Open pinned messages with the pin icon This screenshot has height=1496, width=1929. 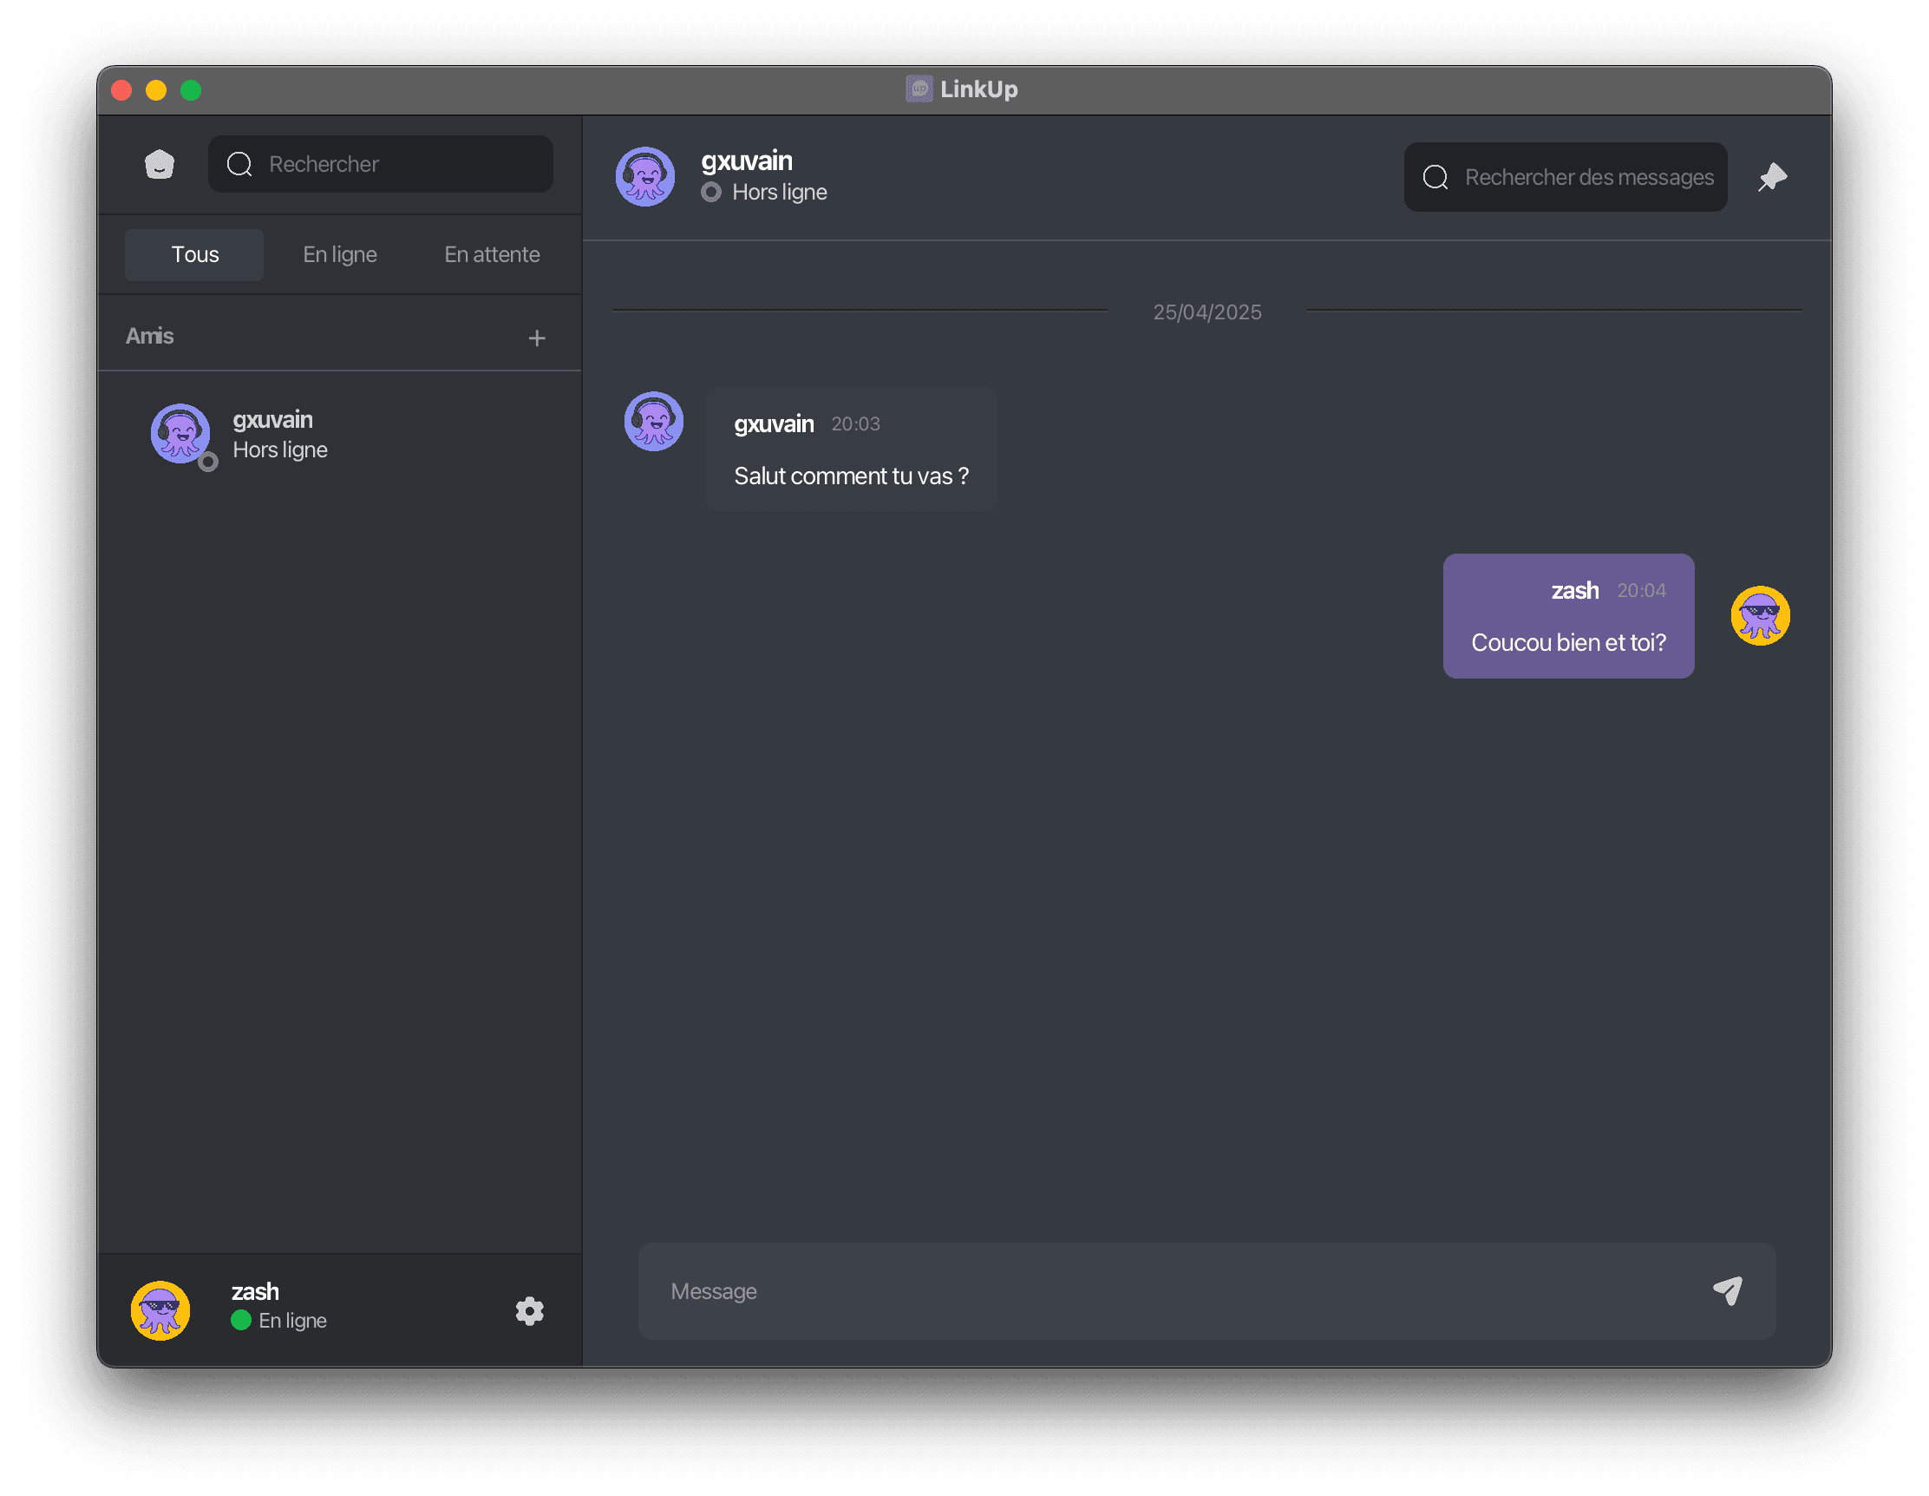pyautogui.click(x=1771, y=177)
